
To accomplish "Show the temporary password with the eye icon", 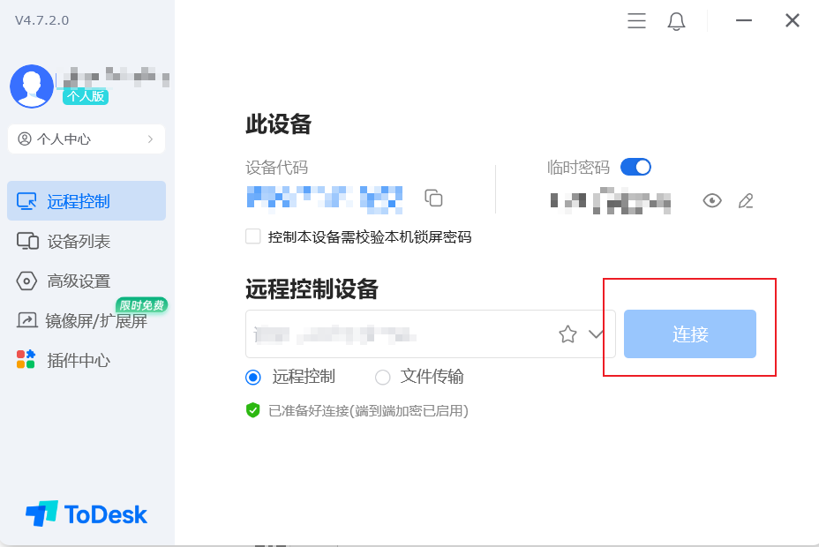I will click(712, 200).
